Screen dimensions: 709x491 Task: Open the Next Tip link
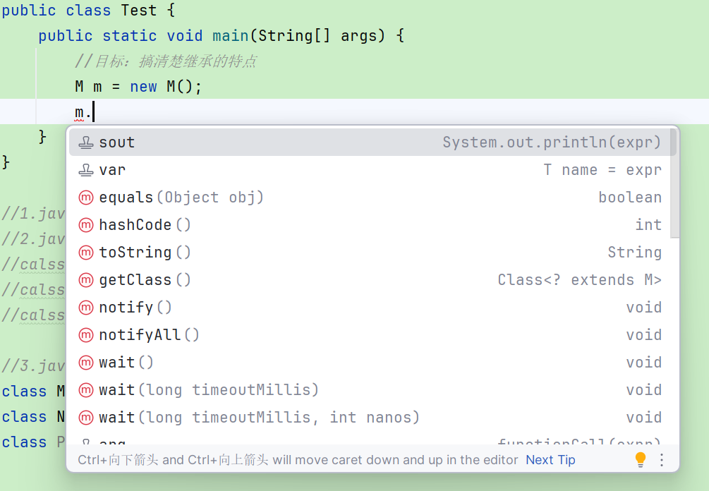click(550, 460)
